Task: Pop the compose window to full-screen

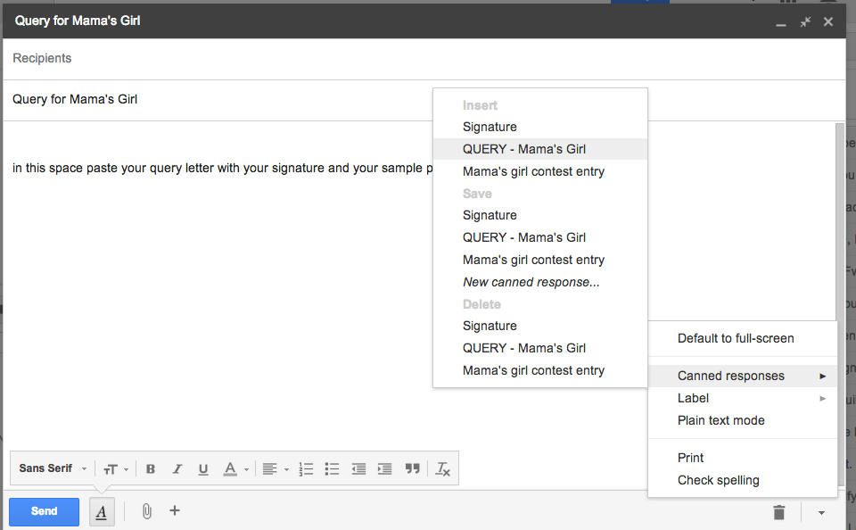Action: coord(805,21)
